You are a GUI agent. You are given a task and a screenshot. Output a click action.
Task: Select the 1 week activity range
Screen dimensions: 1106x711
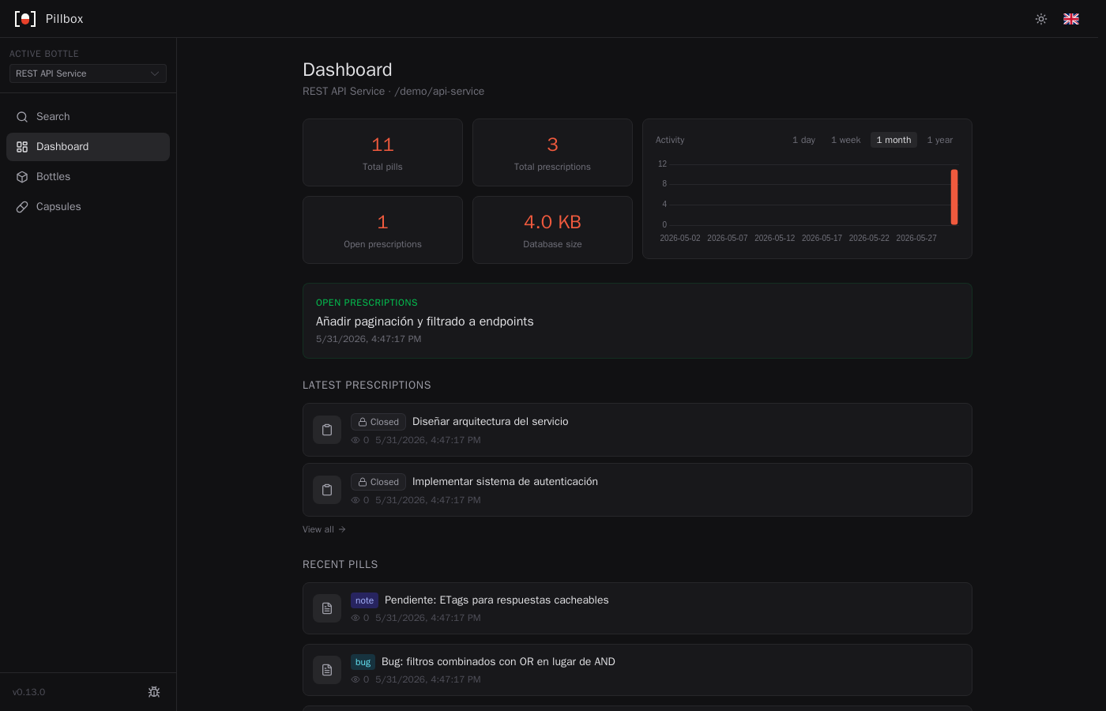[845, 140]
